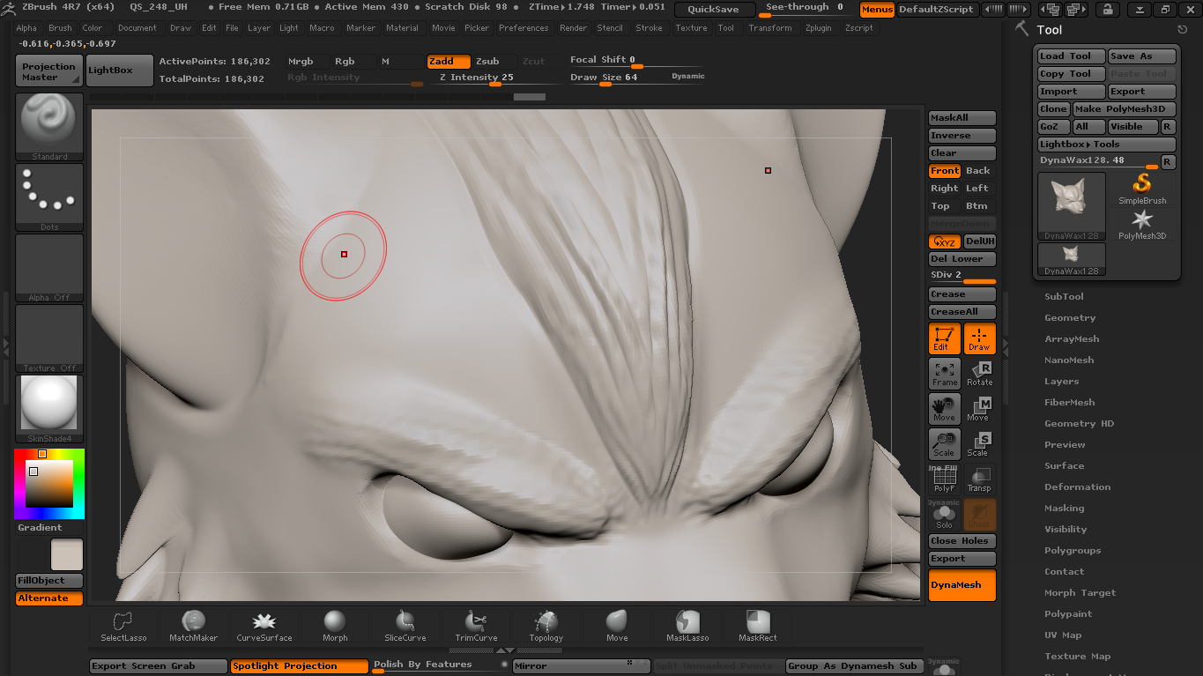Expand the ArrayMesh section

[1072, 339]
